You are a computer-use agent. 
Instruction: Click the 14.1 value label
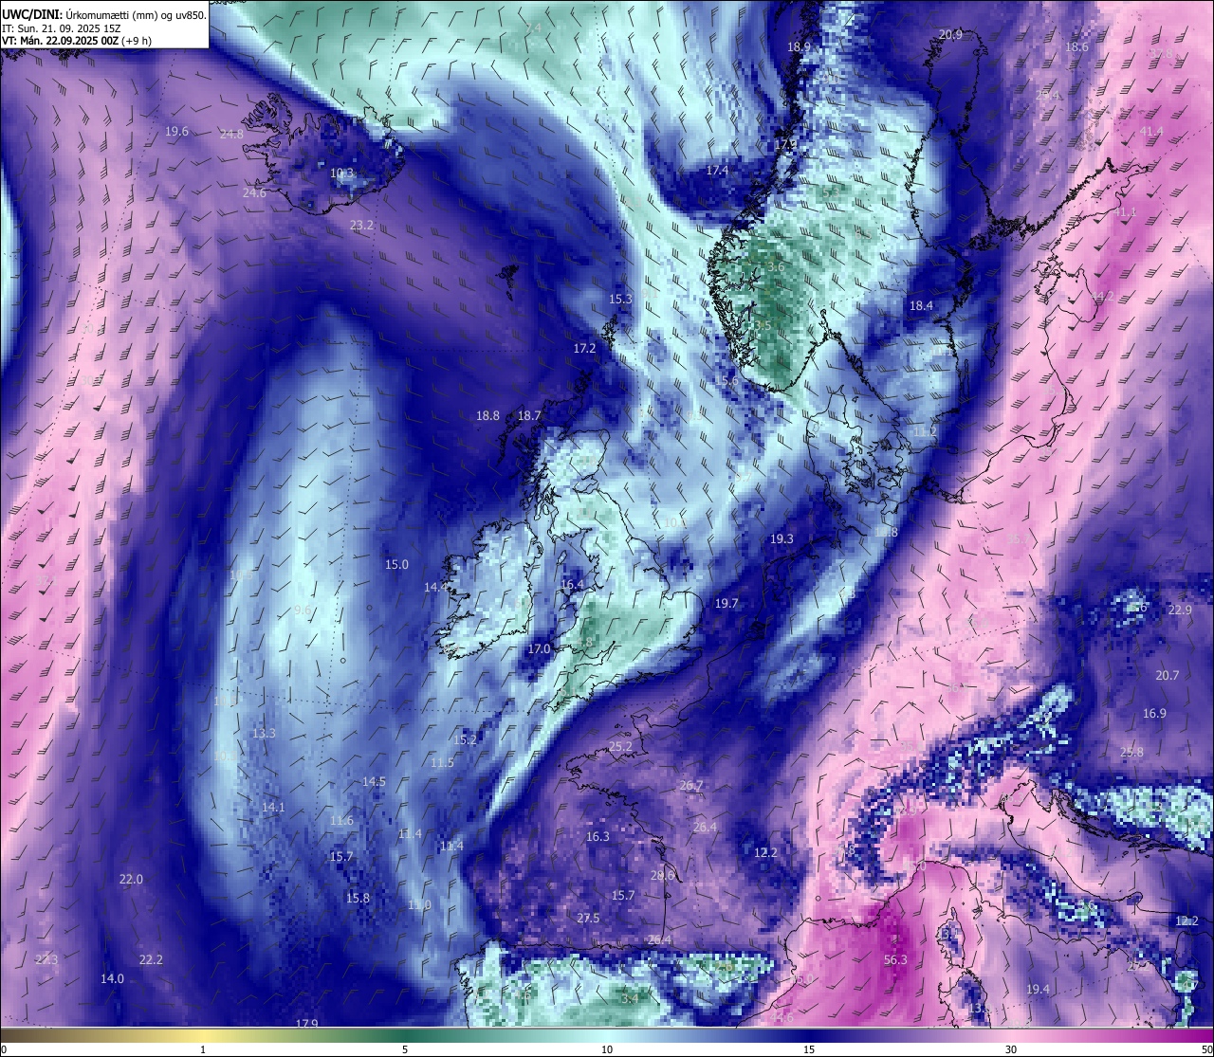point(273,807)
